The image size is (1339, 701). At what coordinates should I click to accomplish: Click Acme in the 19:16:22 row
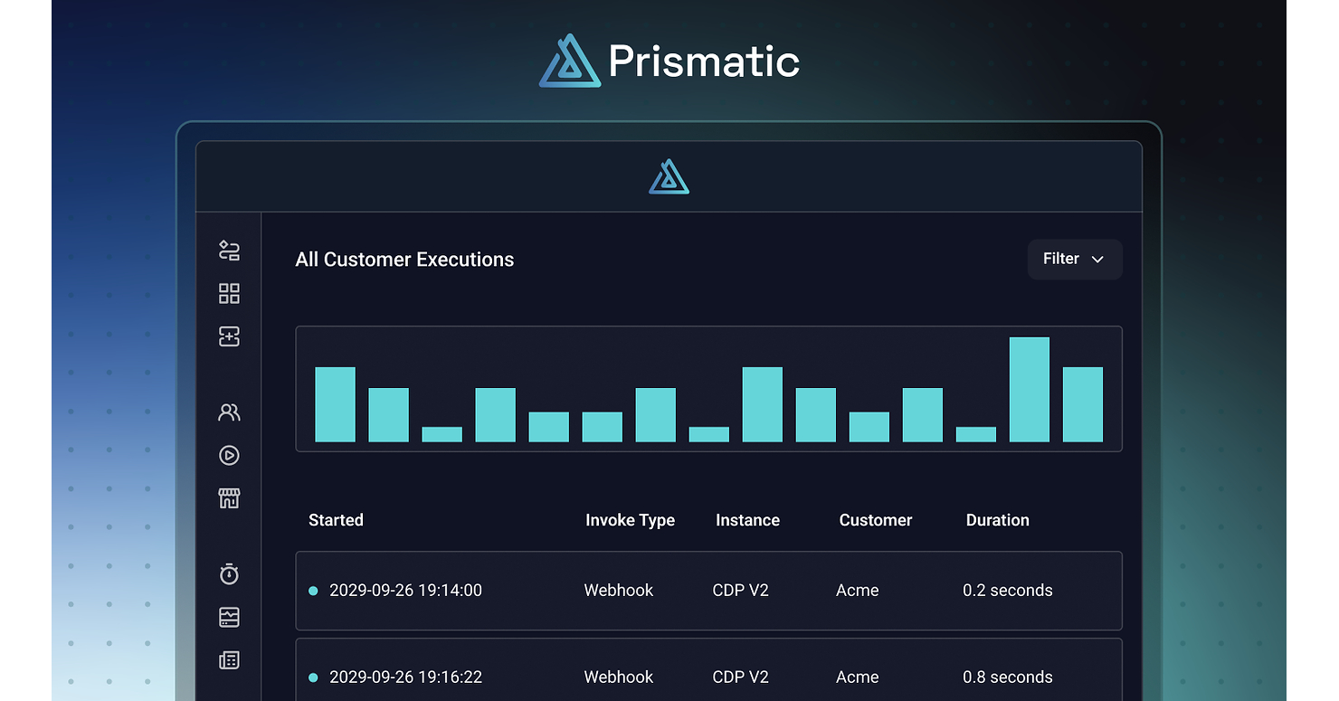coord(858,677)
